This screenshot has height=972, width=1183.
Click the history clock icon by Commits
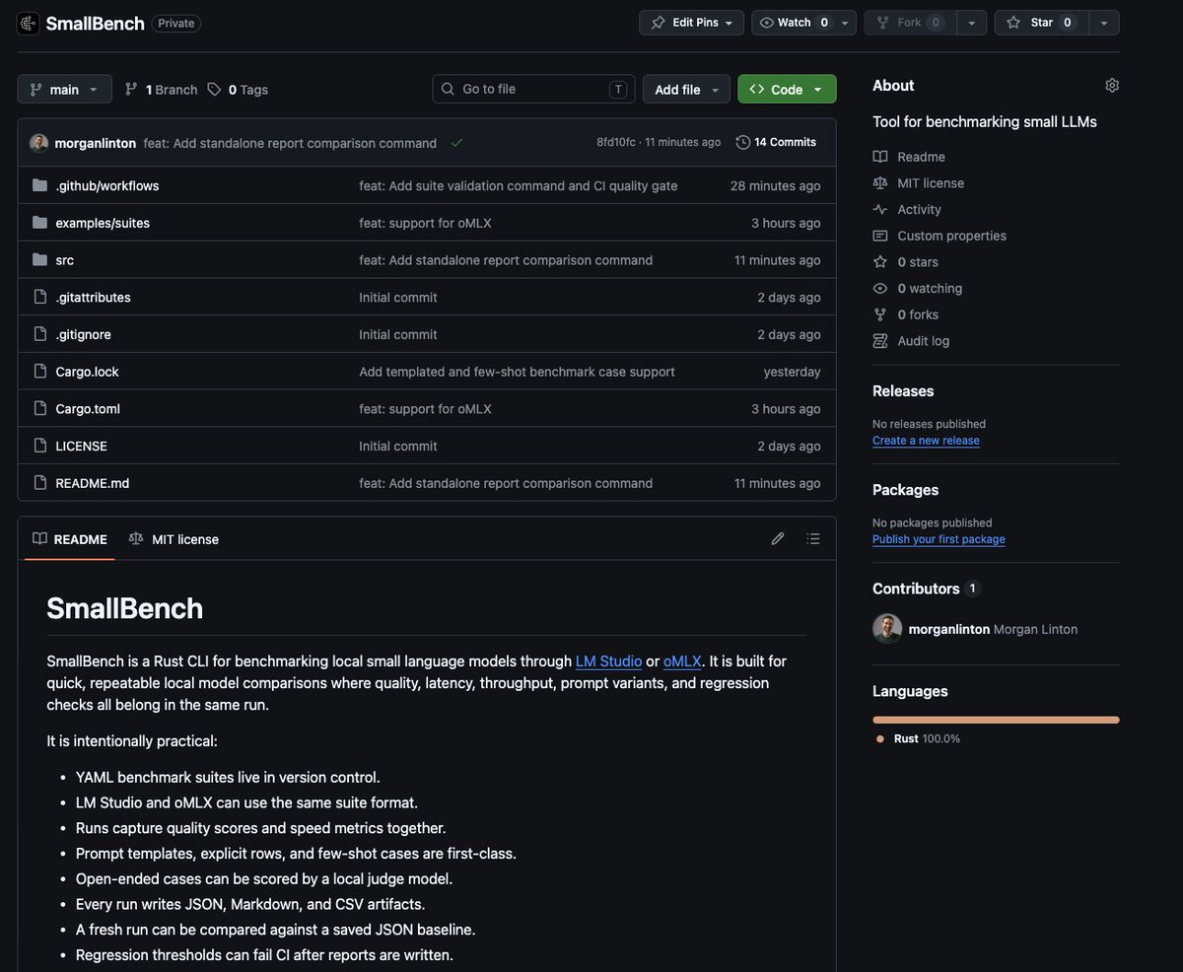click(743, 142)
